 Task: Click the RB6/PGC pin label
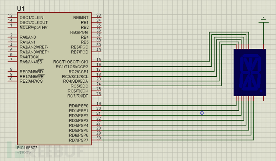pyautogui.click(x=80, y=47)
